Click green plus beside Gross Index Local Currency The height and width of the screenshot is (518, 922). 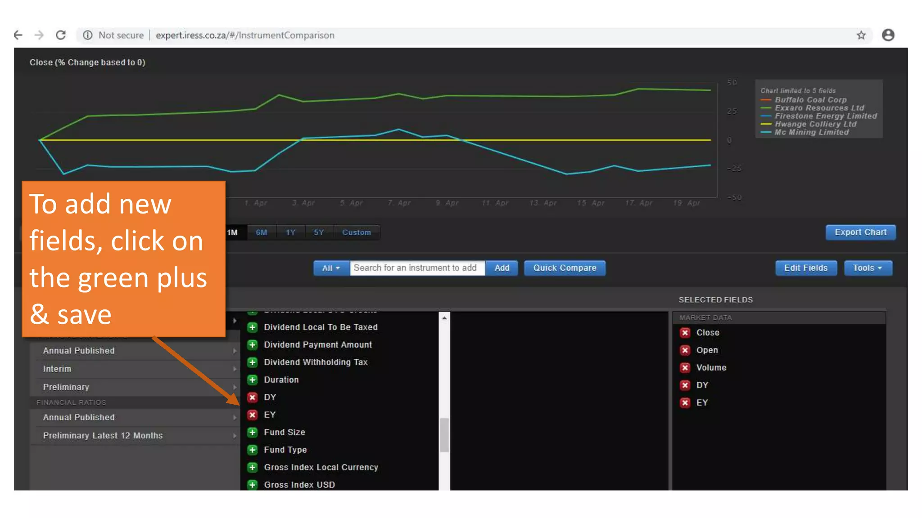[253, 468]
